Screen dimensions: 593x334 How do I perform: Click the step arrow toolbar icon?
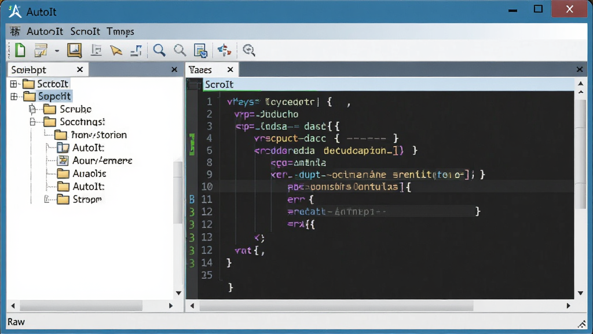point(136,50)
